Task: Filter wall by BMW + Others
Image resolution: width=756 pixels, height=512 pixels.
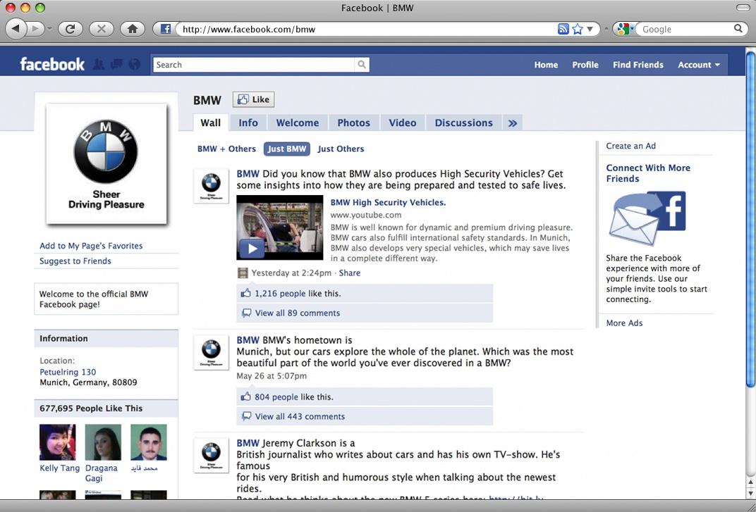Action: [226, 149]
